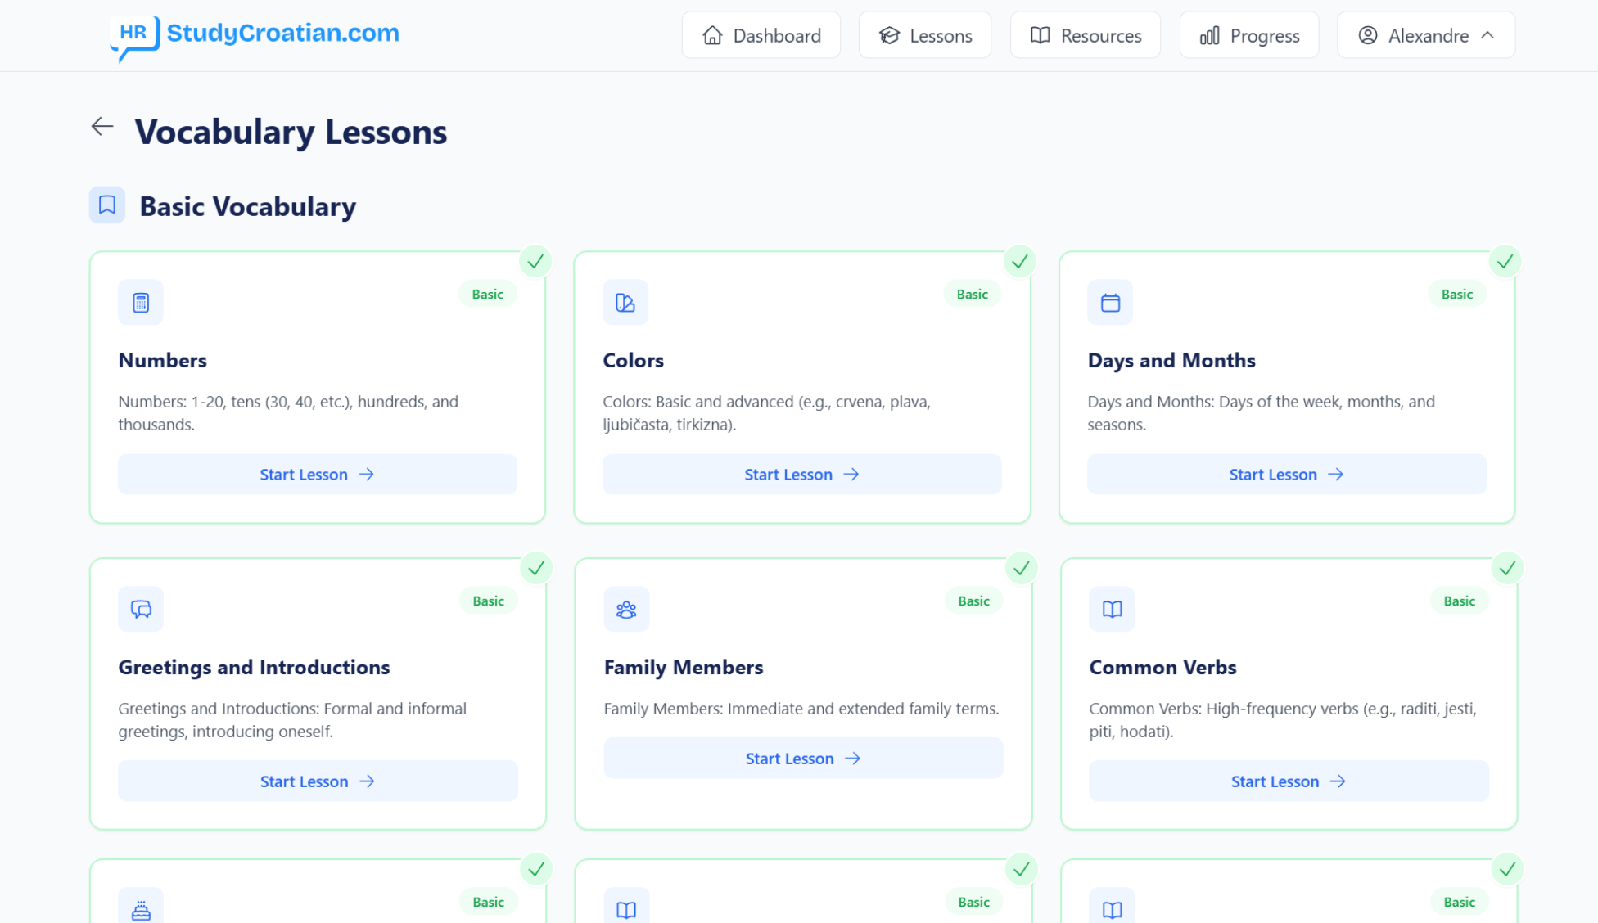Click the chat bubbles icon on Greetings card
Image resolution: width=1598 pixels, height=923 pixels.
[141, 610]
